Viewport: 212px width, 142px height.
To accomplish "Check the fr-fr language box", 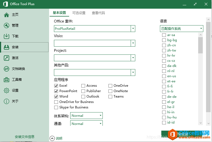I will pos(164,92).
